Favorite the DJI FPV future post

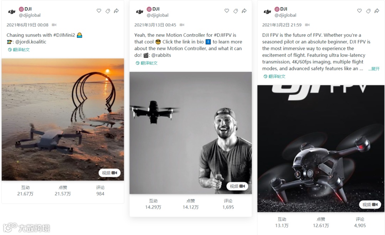tap(359, 11)
